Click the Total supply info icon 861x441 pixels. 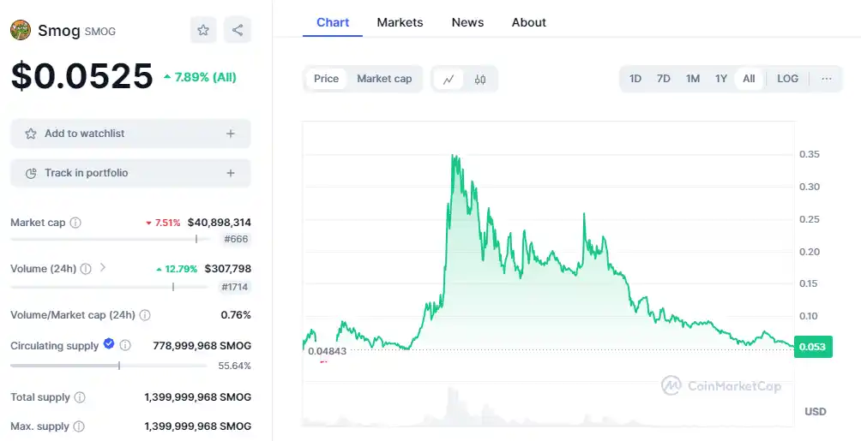80,397
